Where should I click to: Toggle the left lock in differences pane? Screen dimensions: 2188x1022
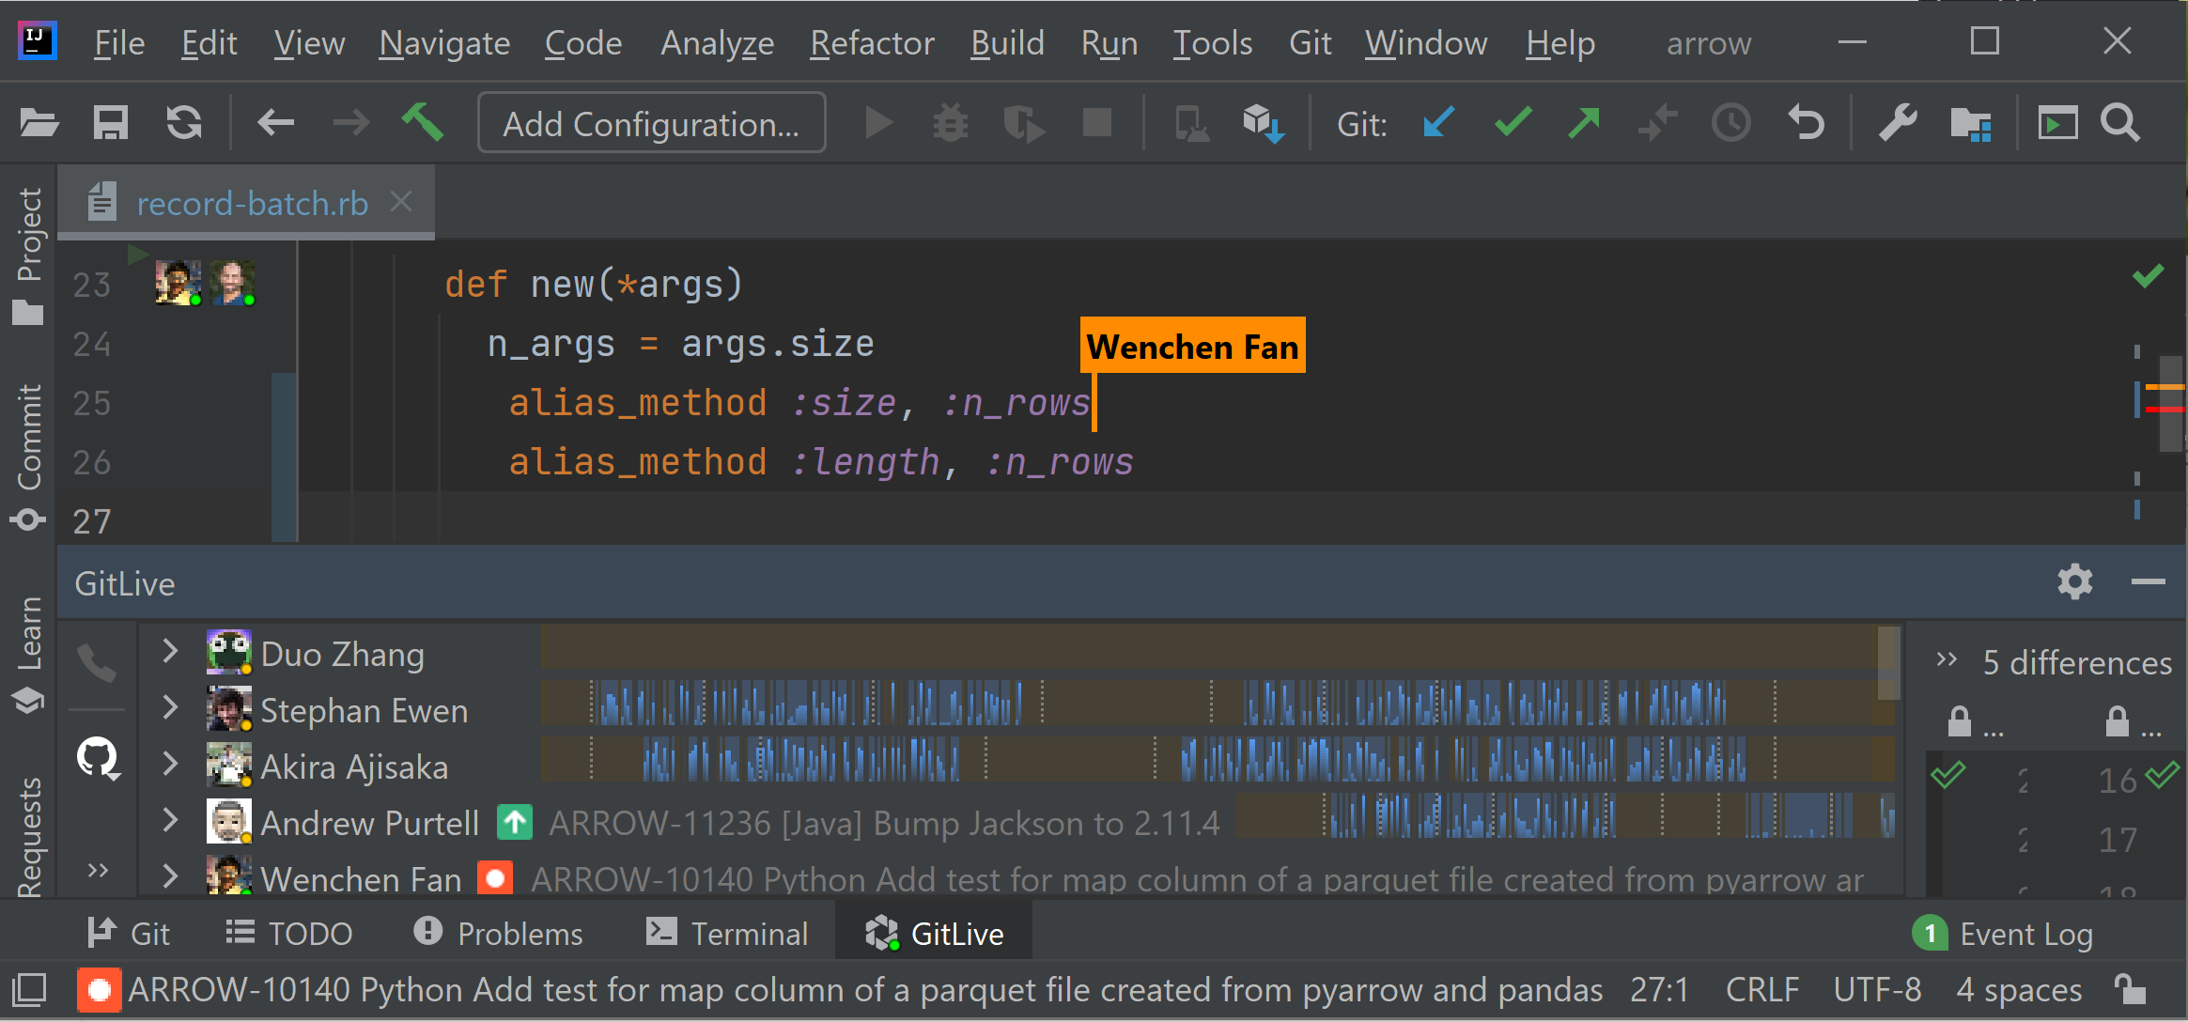[1959, 721]
